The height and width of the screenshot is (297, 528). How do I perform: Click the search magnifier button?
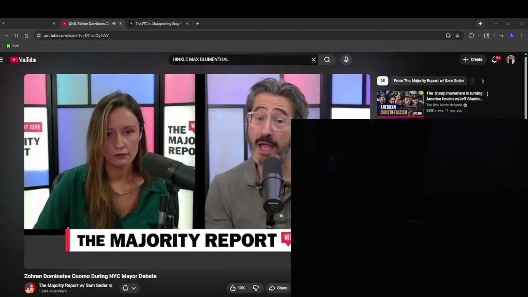327,60
